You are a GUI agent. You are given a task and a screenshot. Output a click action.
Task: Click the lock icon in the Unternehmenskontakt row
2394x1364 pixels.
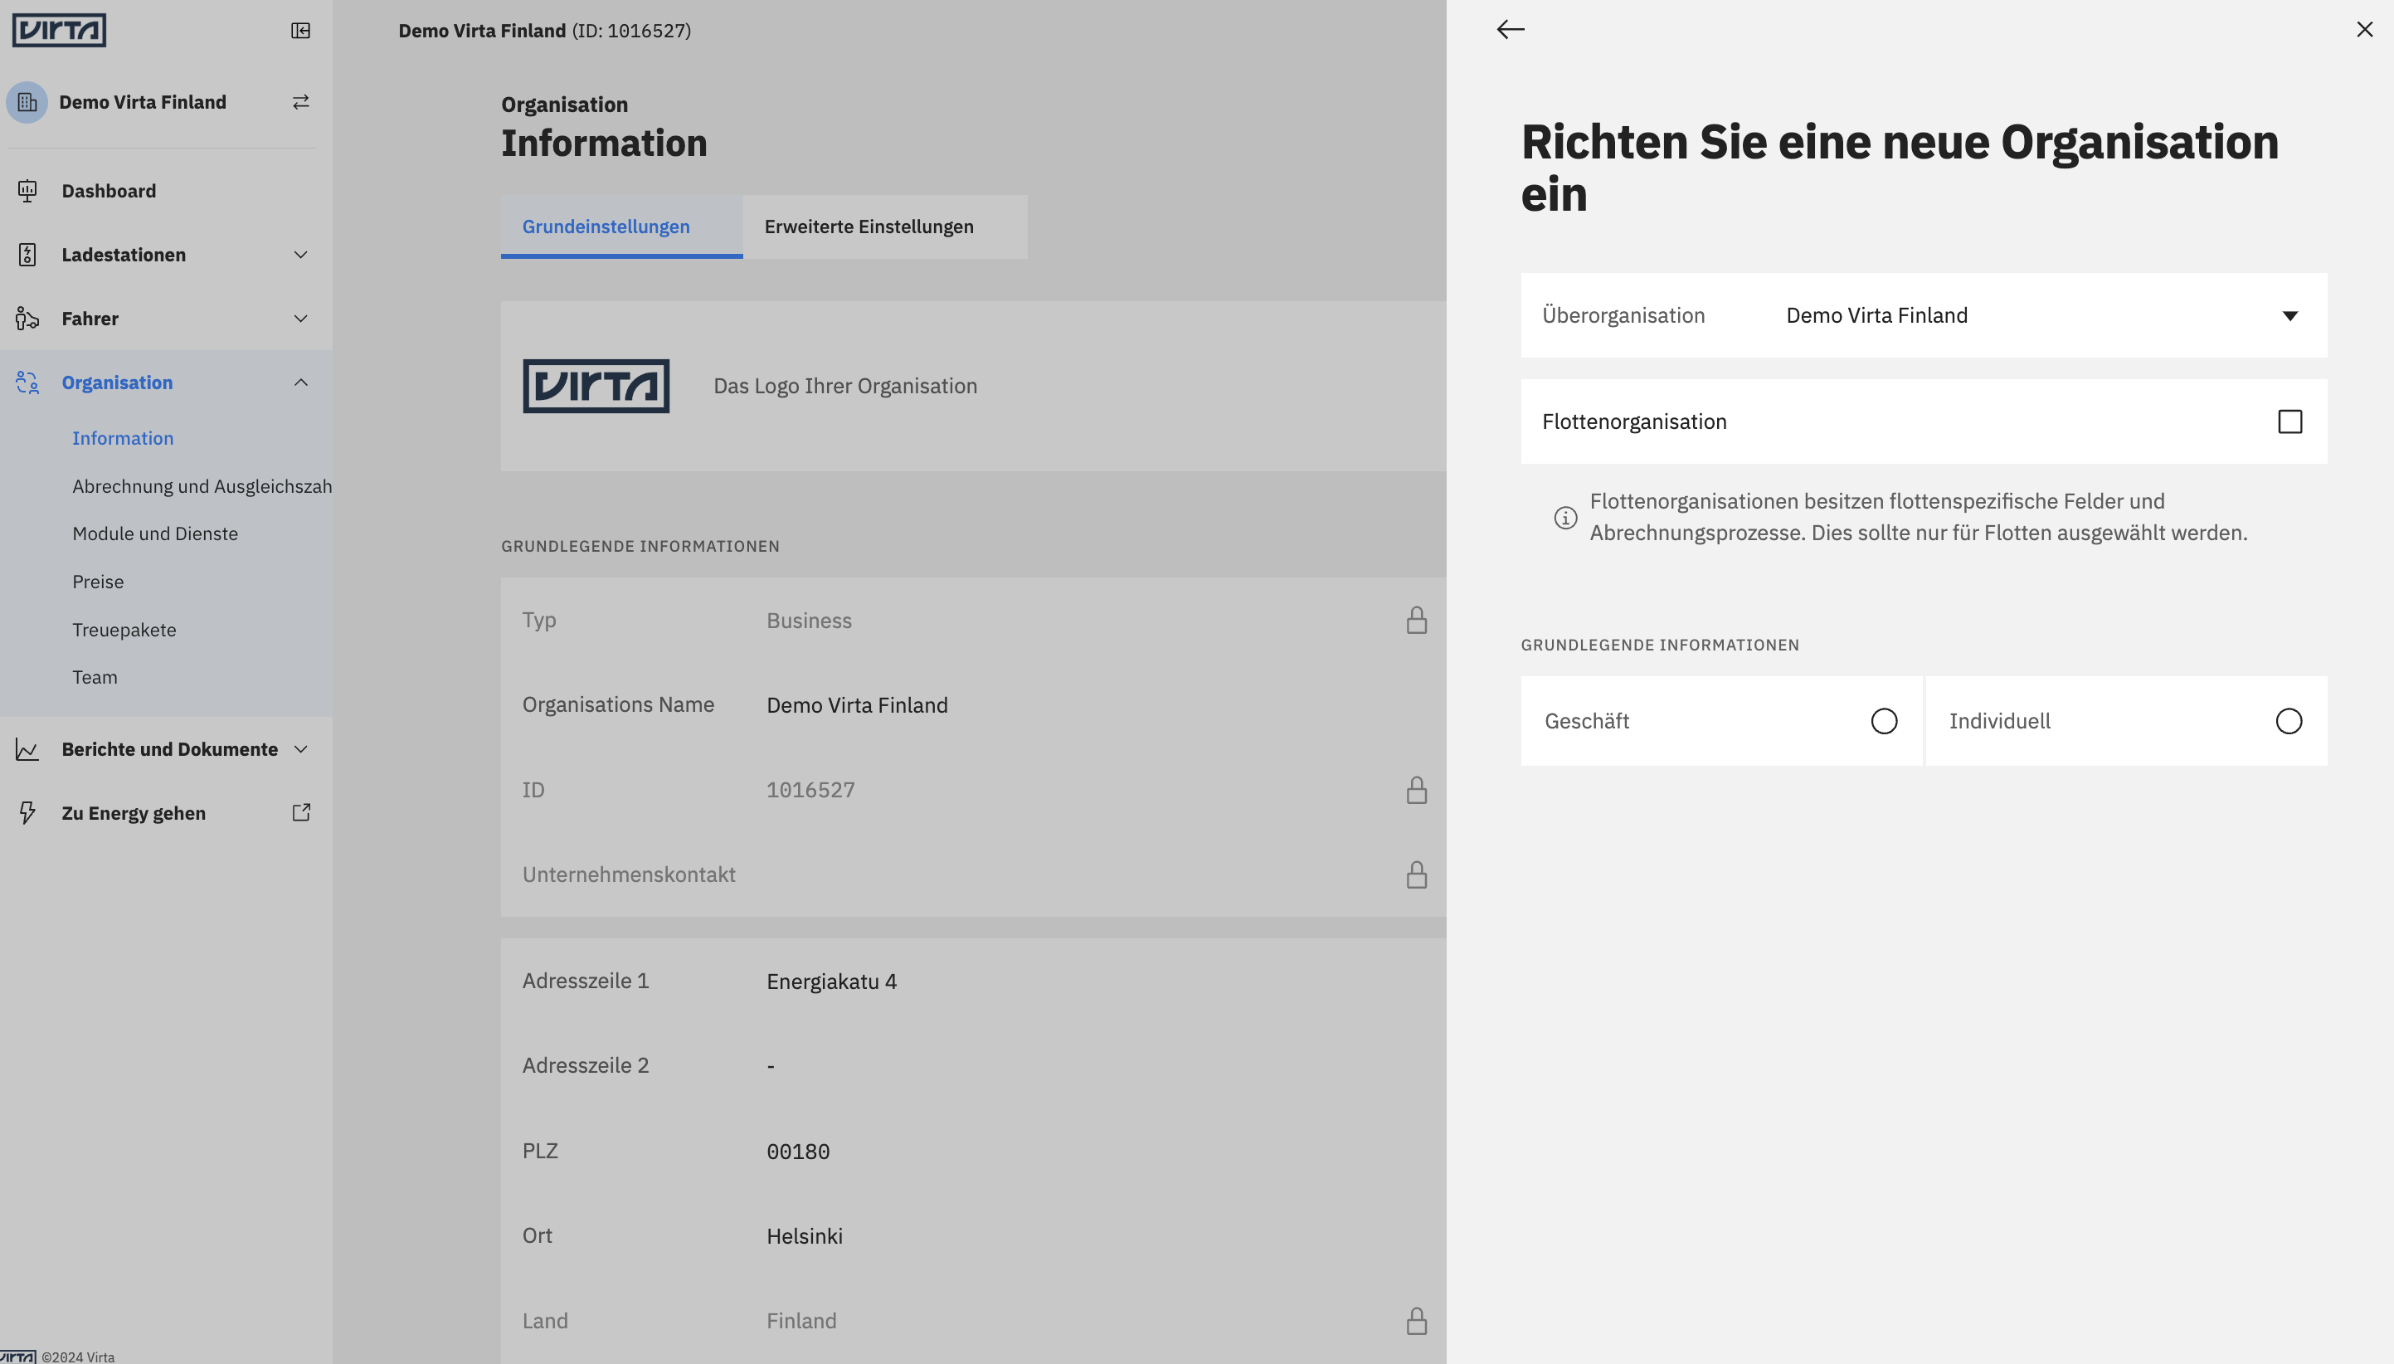coord(1416,875)
